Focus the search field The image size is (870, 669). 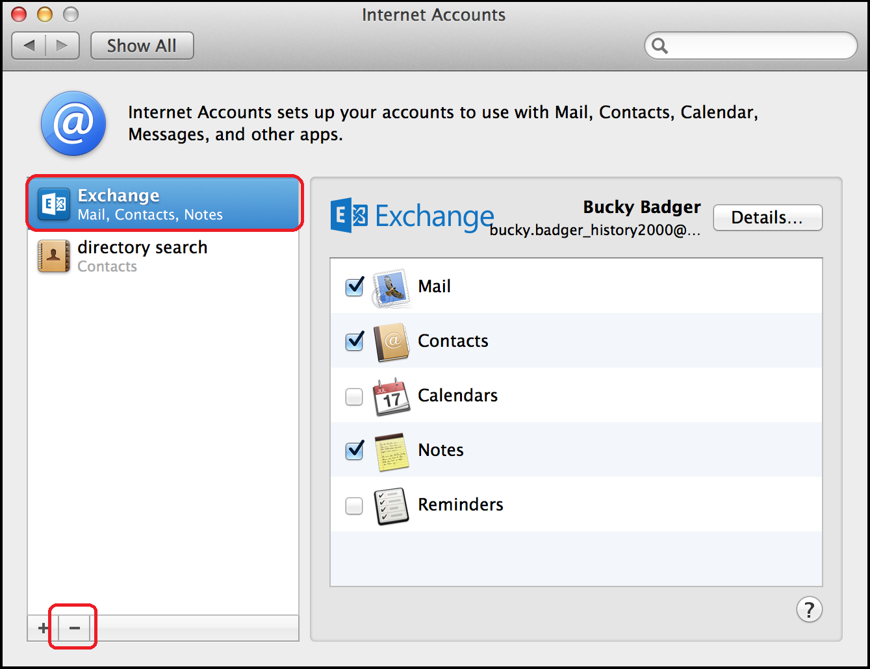tap(750, 45)
